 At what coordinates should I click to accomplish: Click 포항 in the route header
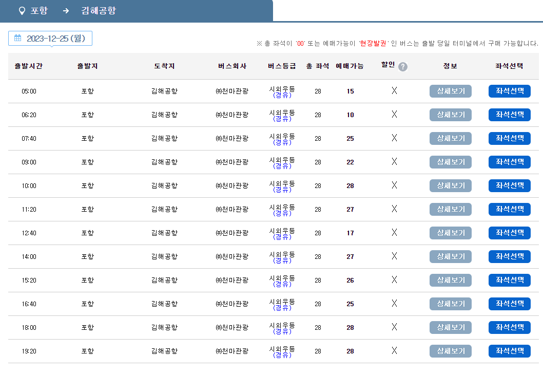[39, 11]
